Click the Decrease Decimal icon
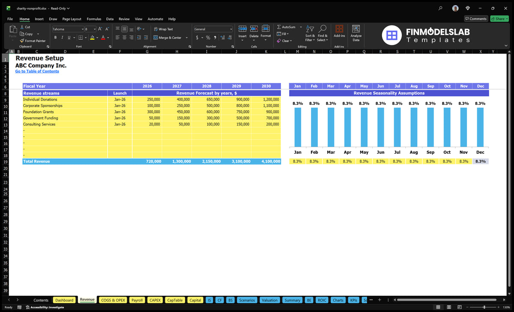Screen dimensions: 514x312 [x=230, y=38]
